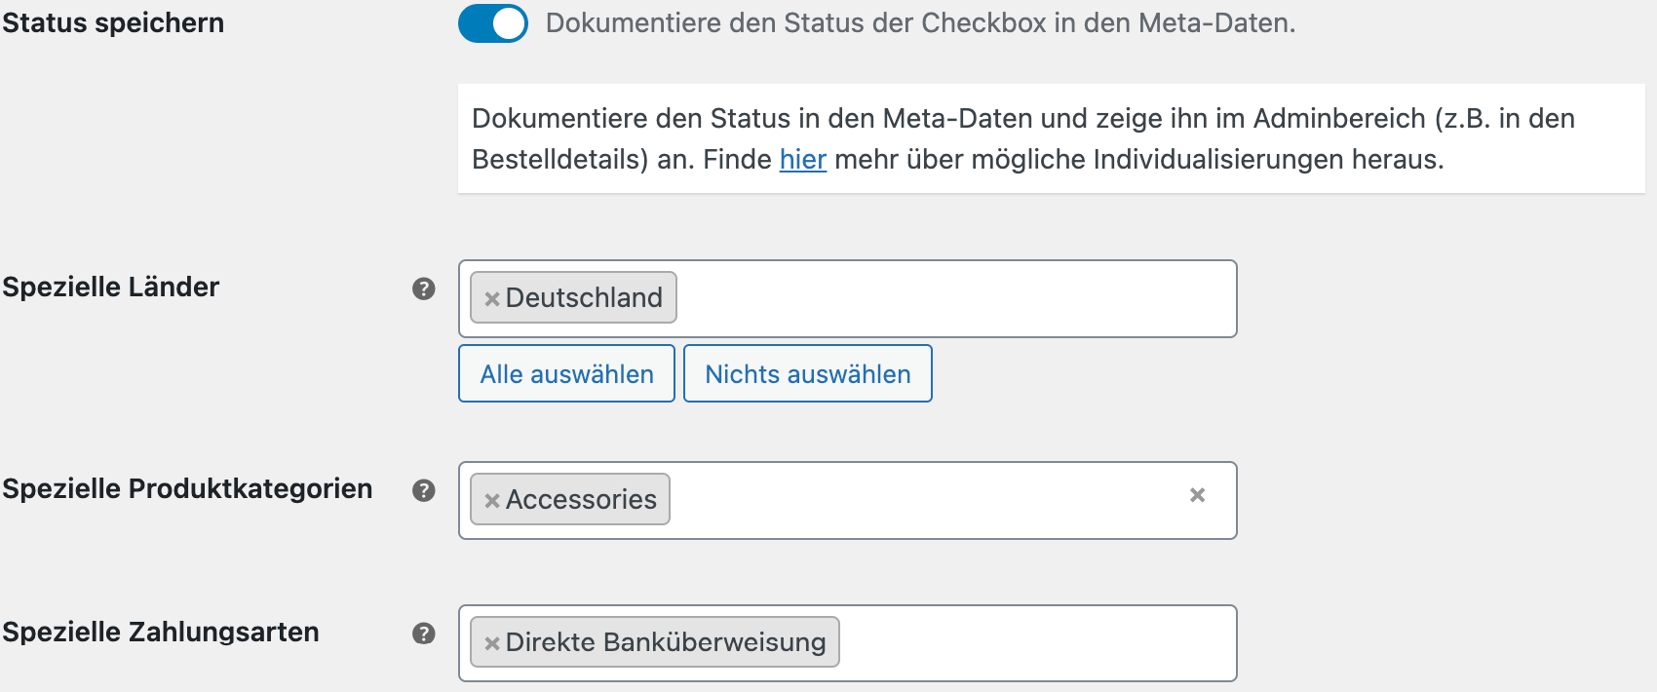Show help tooltip for Spezielle Länder
The width and height of the screenshot is (1657, 692).
pyautogui.click(x=423, y=288)
